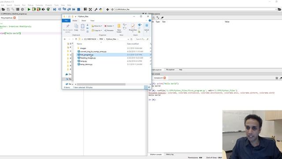The image size is (282, 159).
Task: Click the Copy button in Explorer ribbon
Action: click(x=76, y=27)
